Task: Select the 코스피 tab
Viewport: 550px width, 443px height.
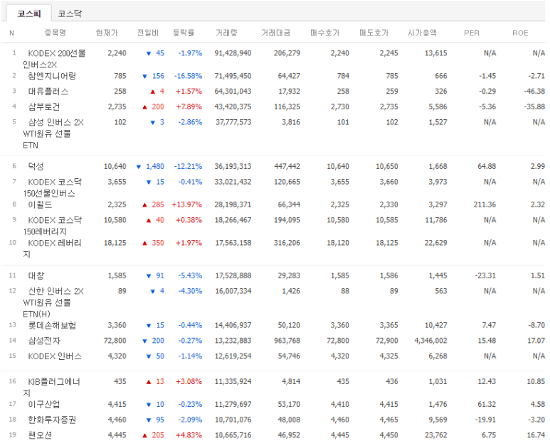Action: [x=29, y=13]
